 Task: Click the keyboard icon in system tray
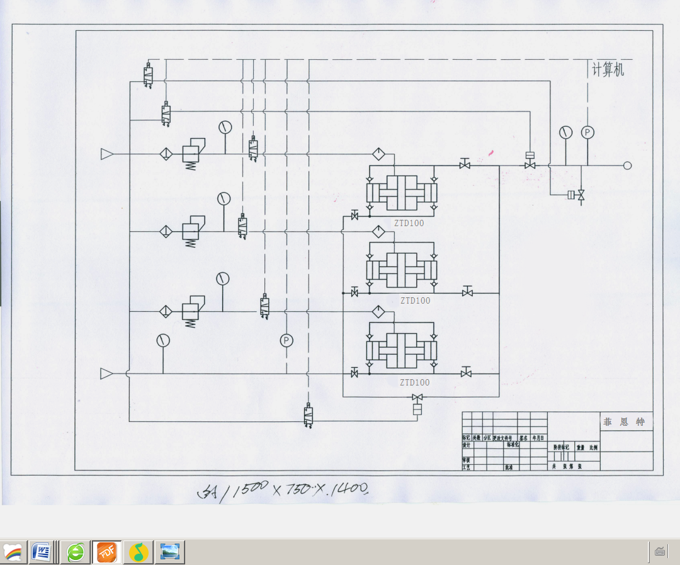pyautogui.click(x=660, y=551)
